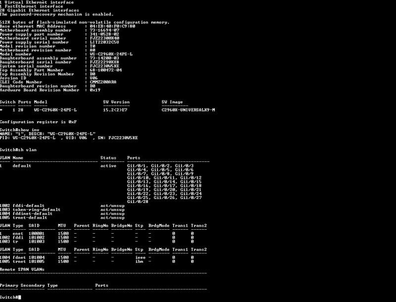Select the password-recovery mechanism is enabled line
The height and width of the screenshot is (302, 396).
tap(57, 14)
